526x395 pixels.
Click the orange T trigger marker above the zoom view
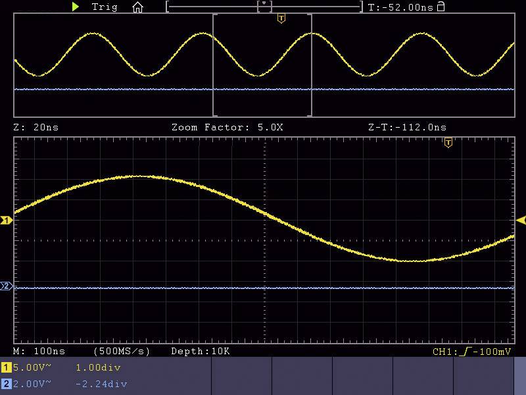(x=448, y=144)
